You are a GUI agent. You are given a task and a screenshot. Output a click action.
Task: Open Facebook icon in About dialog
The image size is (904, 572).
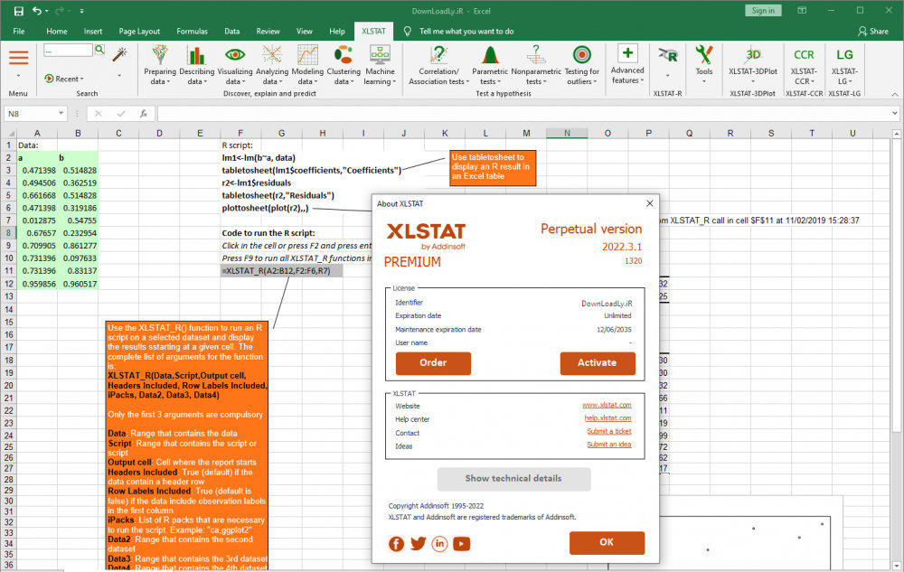click(396, 543)
